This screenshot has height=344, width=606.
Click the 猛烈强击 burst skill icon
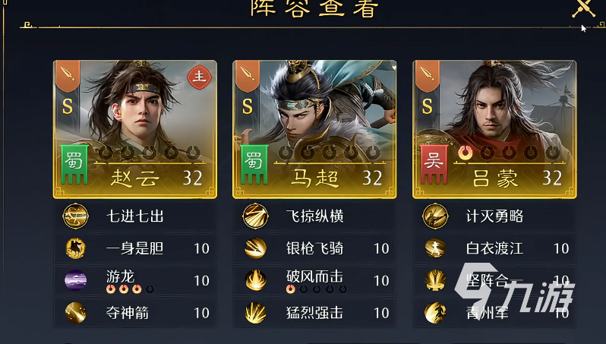click(255, 312)
